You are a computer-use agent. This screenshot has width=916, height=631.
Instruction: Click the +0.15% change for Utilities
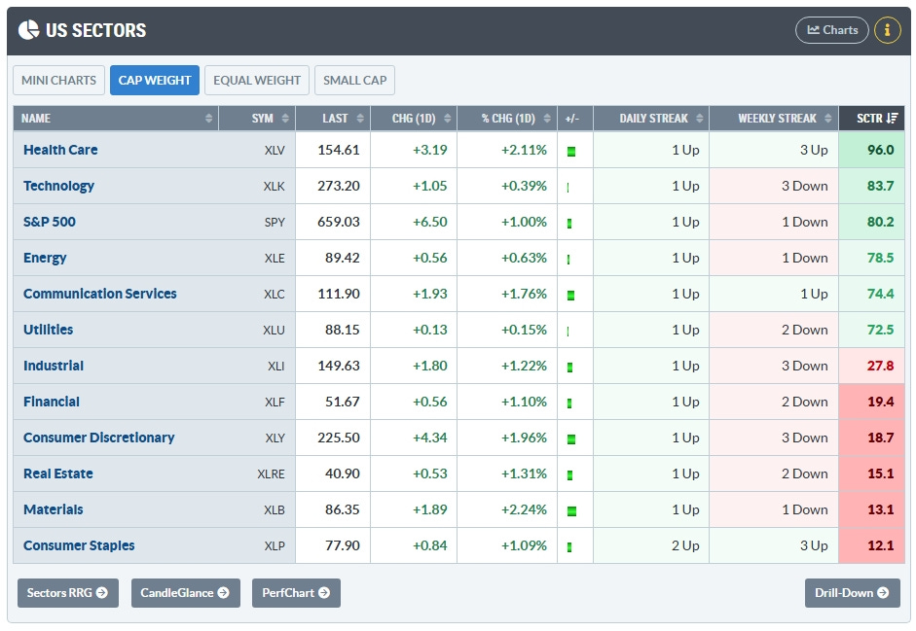pos(524,330)
